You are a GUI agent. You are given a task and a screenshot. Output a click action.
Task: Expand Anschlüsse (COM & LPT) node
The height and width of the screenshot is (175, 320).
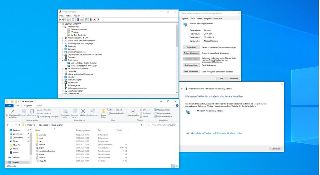63,38
